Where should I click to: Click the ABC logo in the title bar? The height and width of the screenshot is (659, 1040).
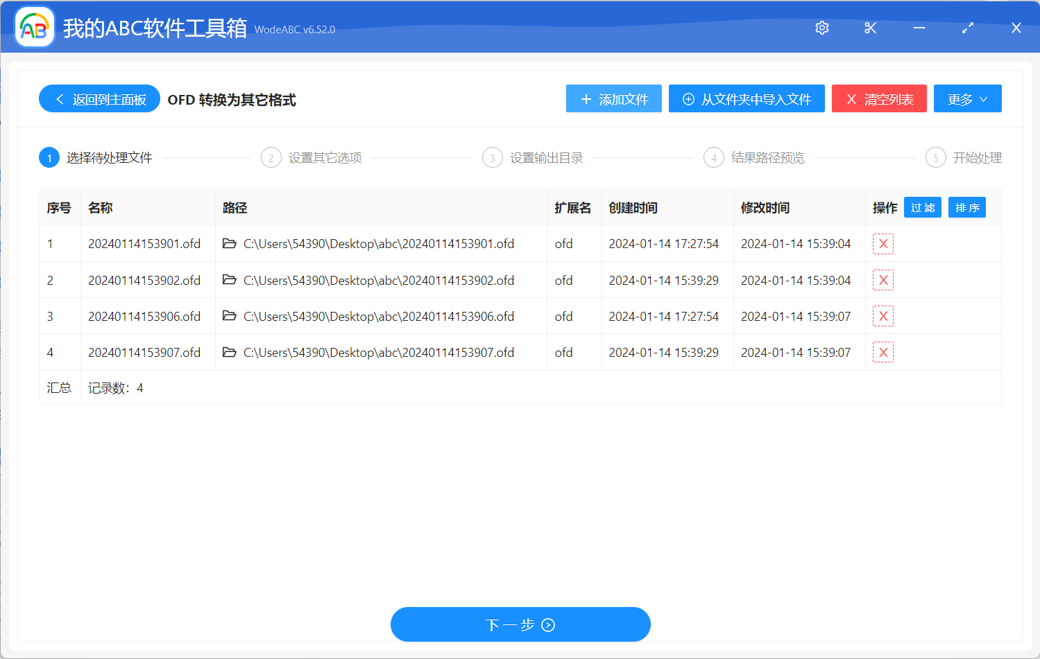click(x=33, y=28)
